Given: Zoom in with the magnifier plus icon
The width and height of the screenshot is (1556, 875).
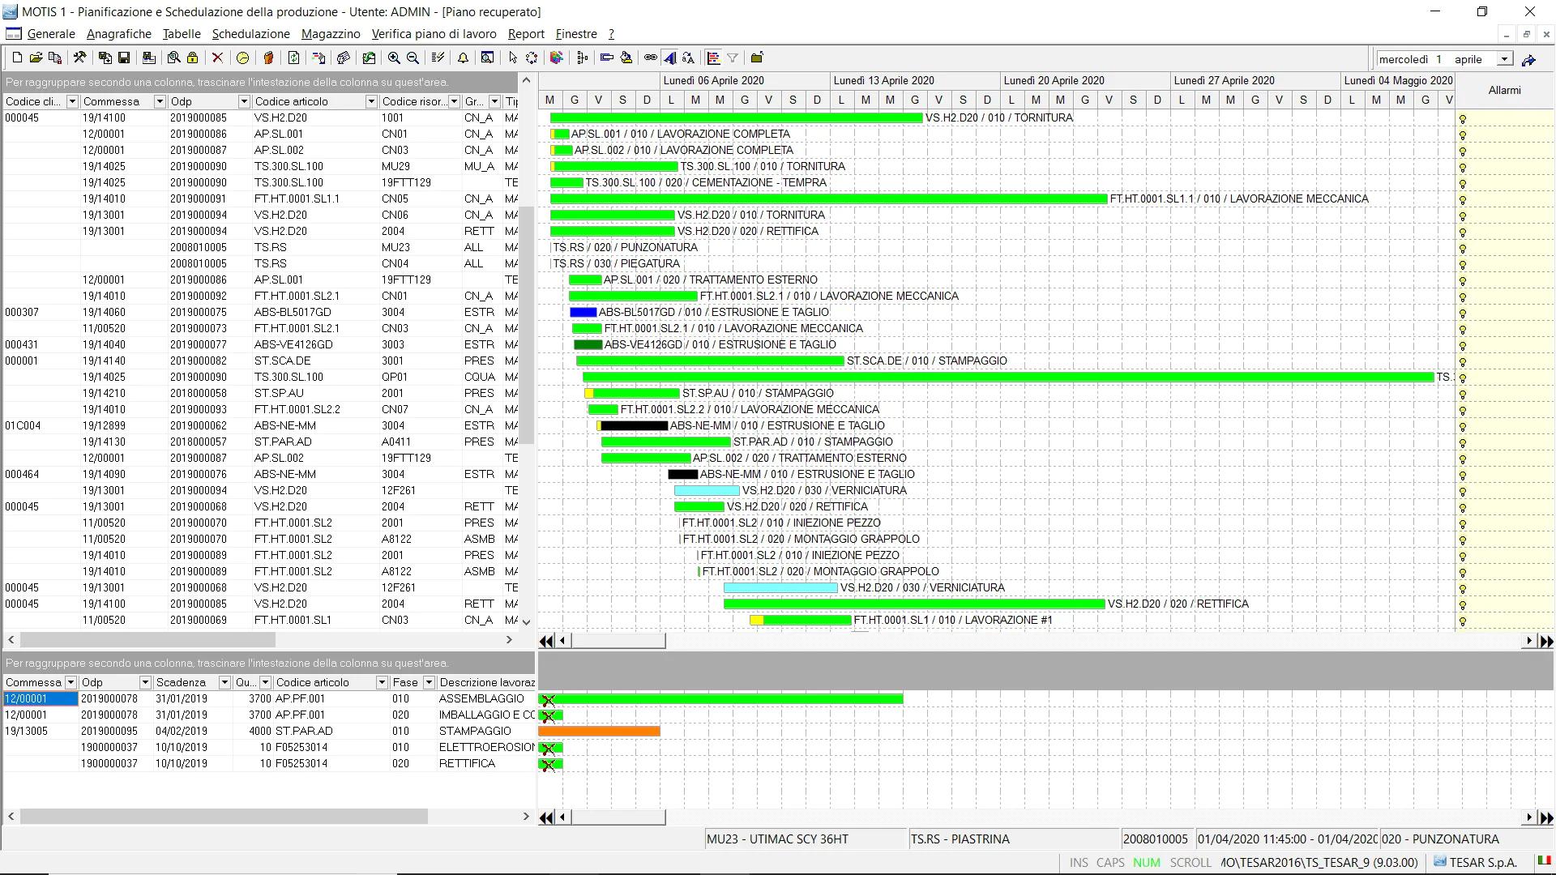Looking at the screenshot, I should coord(394,58).
